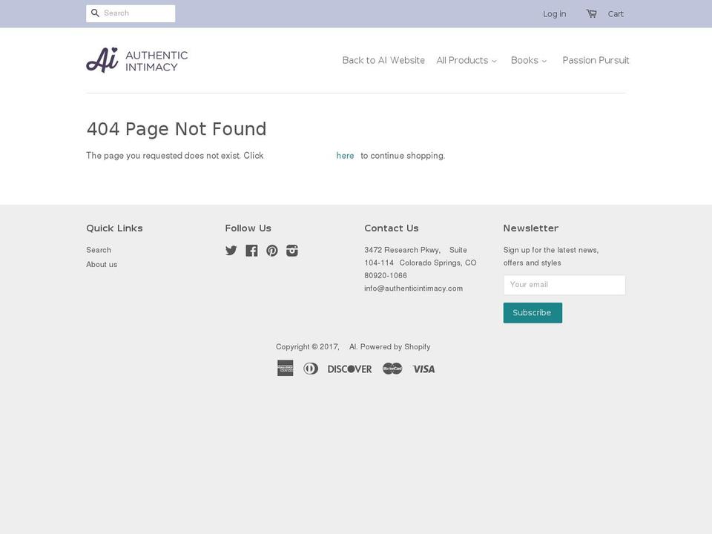Expand the Books dropdown chevron
The height and width of the screenshot is (534, 712).
pyautogui.click(x=544, y=62)
